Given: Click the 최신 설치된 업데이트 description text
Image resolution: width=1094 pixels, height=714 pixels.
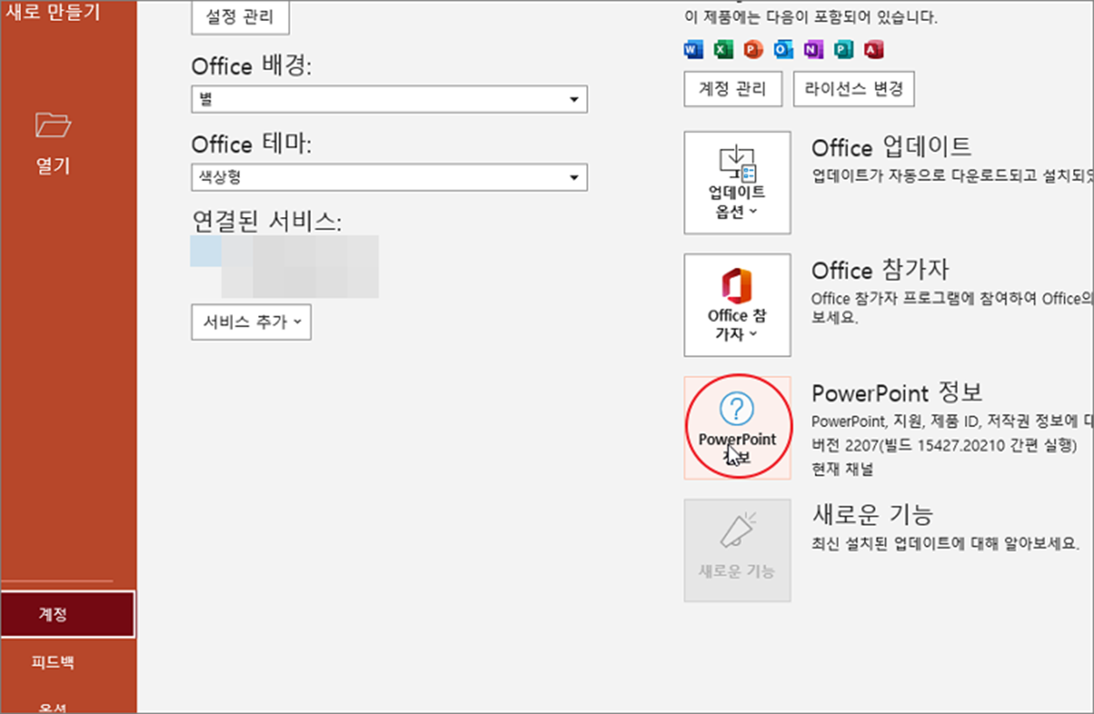Looking at the screenshot, I should (x=945, y=542).
